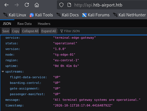This screenshot has height=111, width=147.
Task: Go back with the browser back arrow
Action: coord(6,5)
